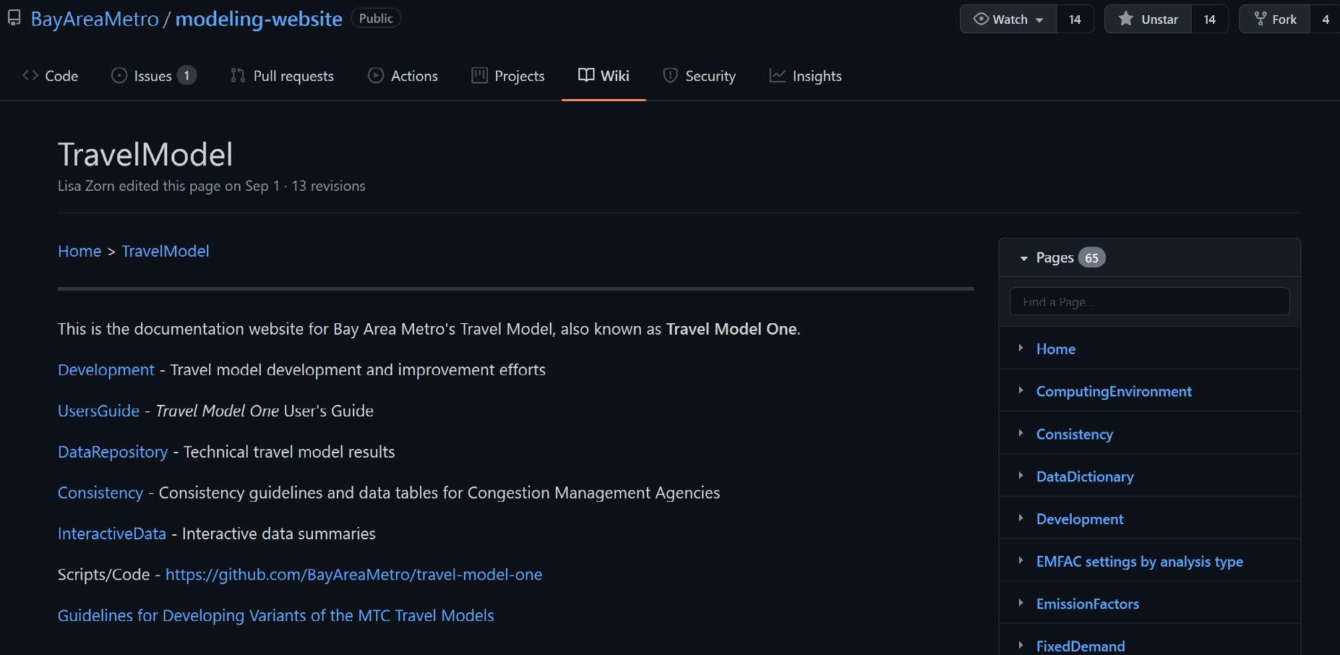
Task: Open the DataRepository link
Action: click(113, 452)
